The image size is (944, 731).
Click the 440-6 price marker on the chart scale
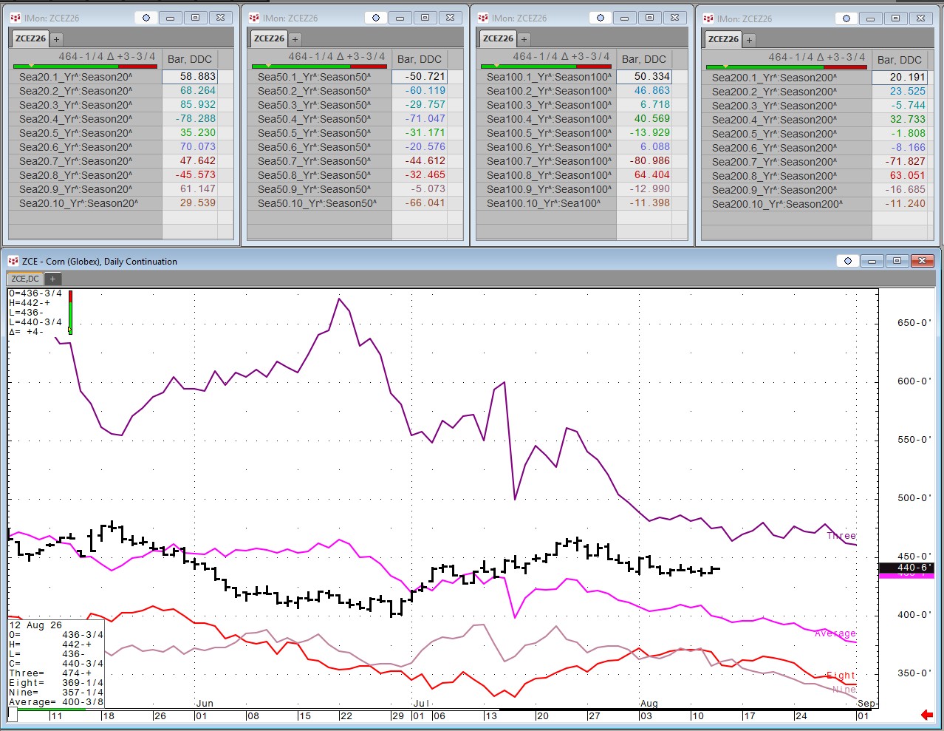(906, 568)
